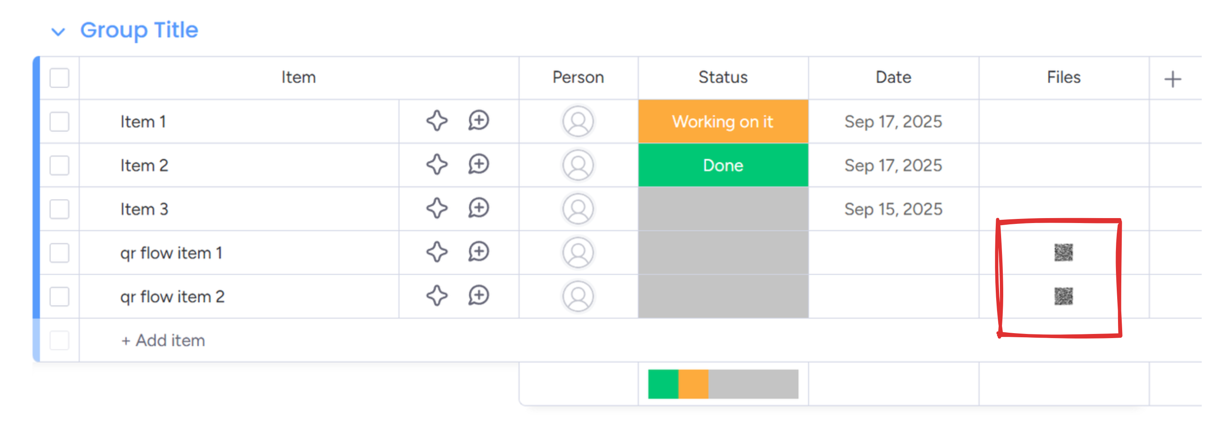Add a new column with the plus icon
This screenshot has width=1210, height=437.
(1172, 79)
